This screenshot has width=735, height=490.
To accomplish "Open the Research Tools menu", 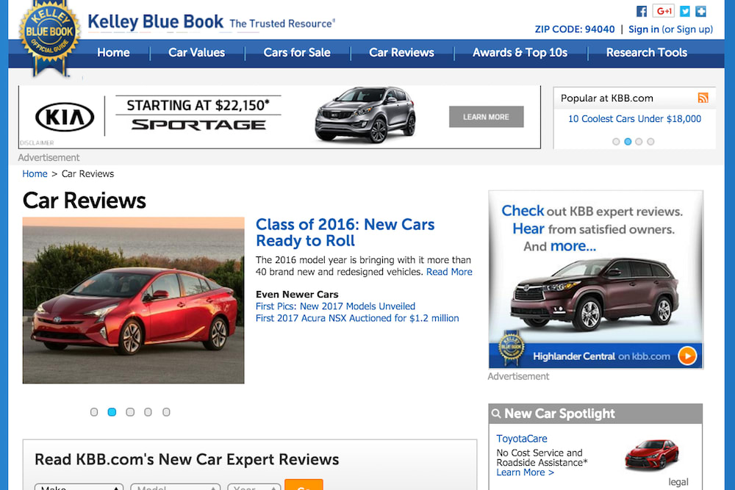I will 647,52.
